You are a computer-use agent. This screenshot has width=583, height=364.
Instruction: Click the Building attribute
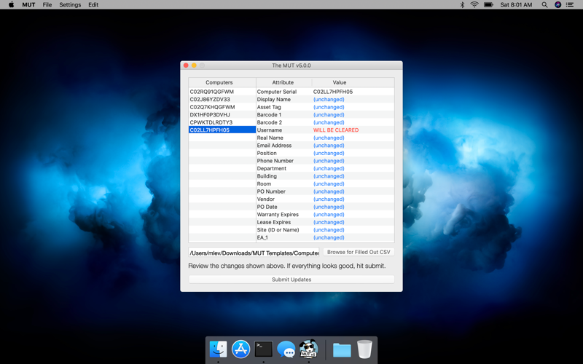tap(267, 176)
